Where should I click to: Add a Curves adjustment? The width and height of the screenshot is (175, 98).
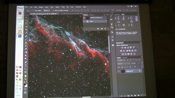coord(128,47)
